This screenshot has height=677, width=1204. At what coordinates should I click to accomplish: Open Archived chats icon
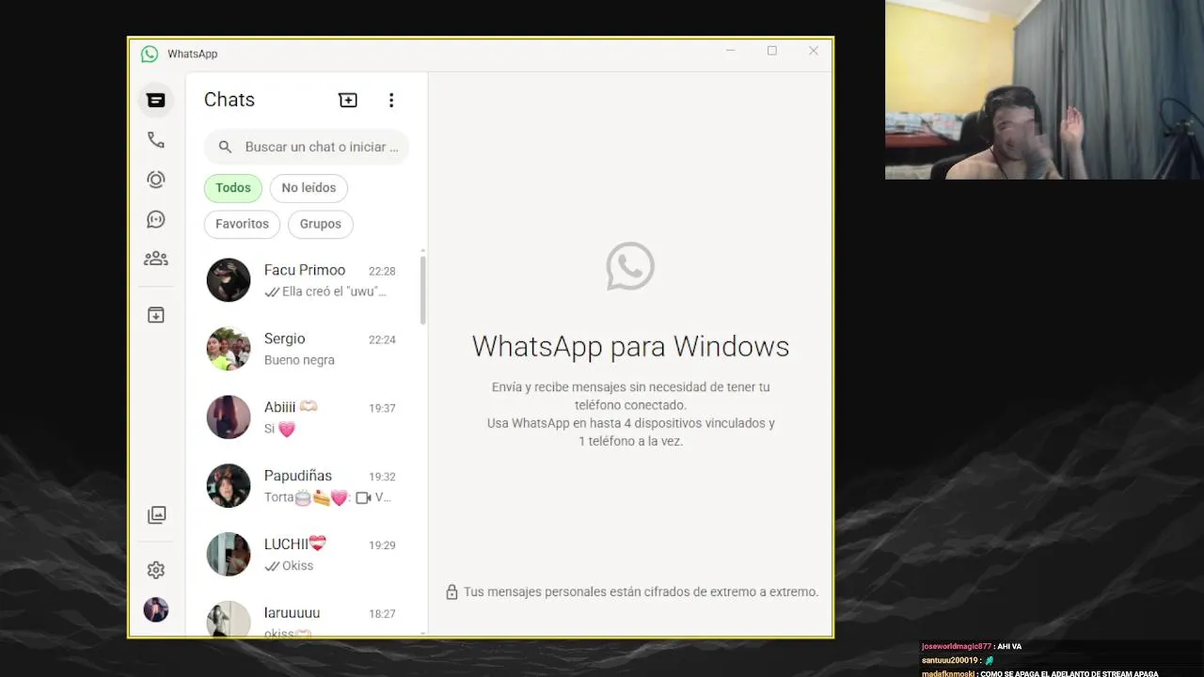coord(156,315)
